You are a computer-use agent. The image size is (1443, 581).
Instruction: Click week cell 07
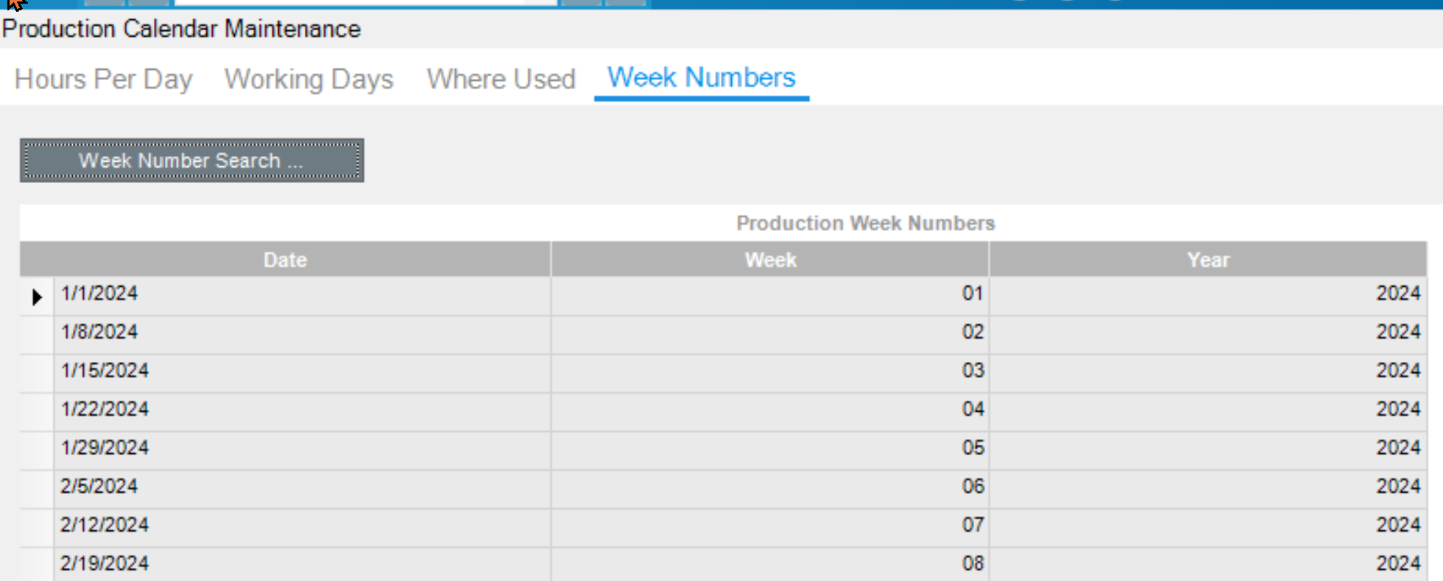point(770,528)
